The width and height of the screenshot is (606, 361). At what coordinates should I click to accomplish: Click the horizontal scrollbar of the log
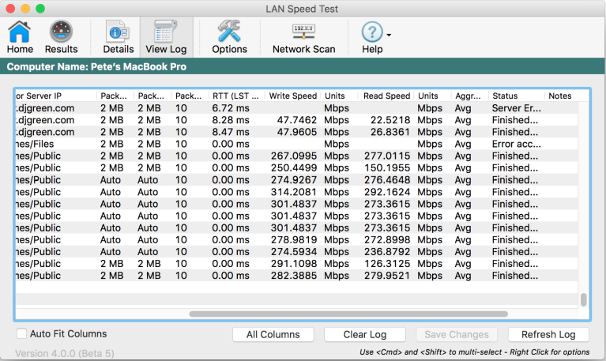tap(348, 314)
